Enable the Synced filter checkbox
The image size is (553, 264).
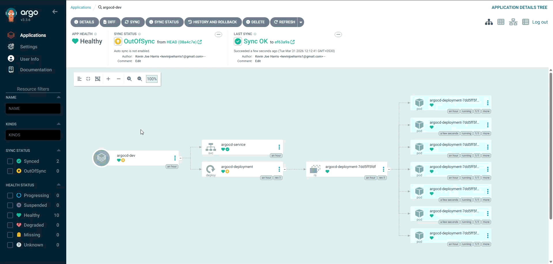click(10, 161)
